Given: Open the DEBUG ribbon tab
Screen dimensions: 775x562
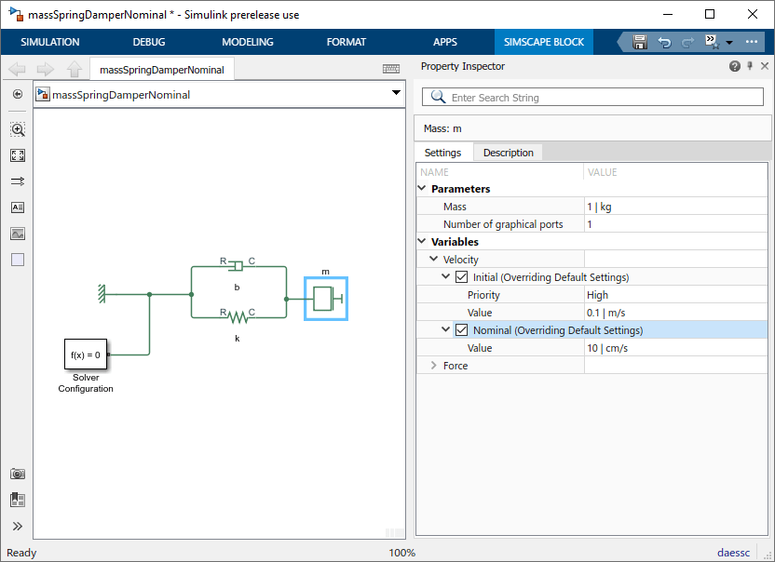Looking at the screenshot, I should 149,42.
